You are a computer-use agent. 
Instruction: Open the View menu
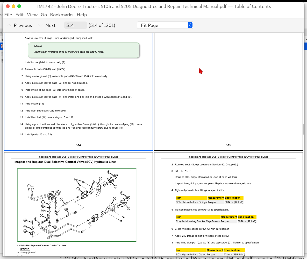click(32, 15)
